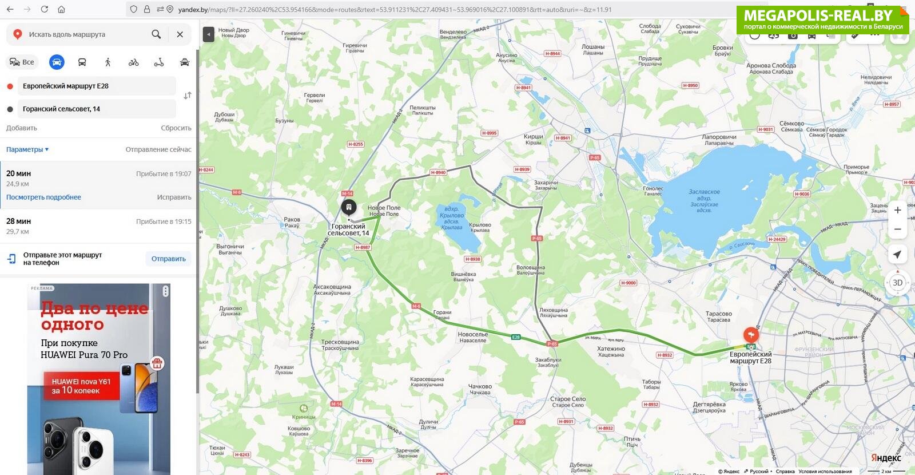Click the Горанский сельсовет, 14 destination field

97,109
